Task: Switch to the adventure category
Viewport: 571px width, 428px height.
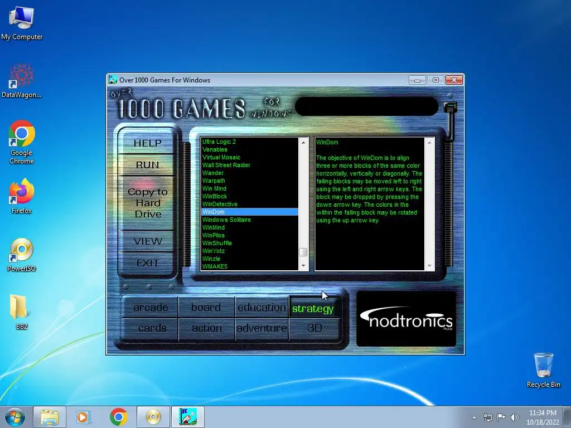Action: 262,328
